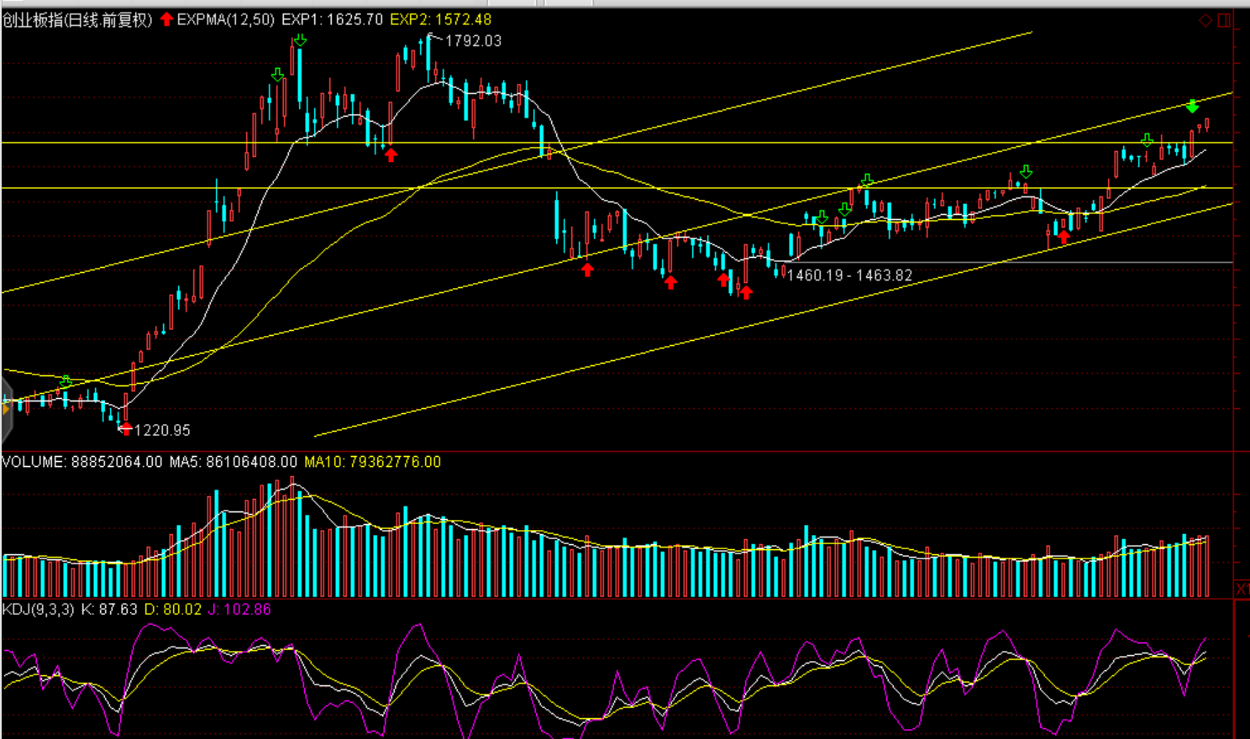This screenshot has height=739, width=1250.
Task: Click the red buy arrow right of 1460.19 low
Action: 1064,237
